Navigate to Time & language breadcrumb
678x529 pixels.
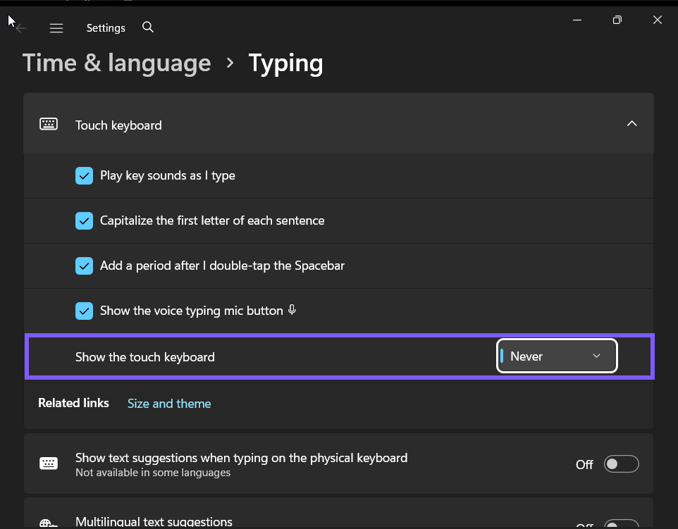(x=117, y=63)
